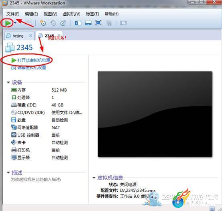This screenshot has height=211, width=222.
Task: Open the 编辑(E) menu
Action: point(31,14)
